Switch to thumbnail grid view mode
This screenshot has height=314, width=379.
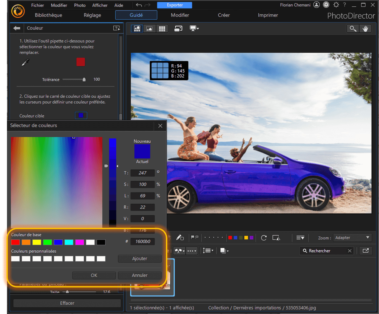point(162,28)
